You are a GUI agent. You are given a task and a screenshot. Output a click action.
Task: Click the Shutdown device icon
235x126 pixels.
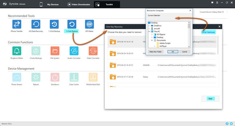coord(55,77)
